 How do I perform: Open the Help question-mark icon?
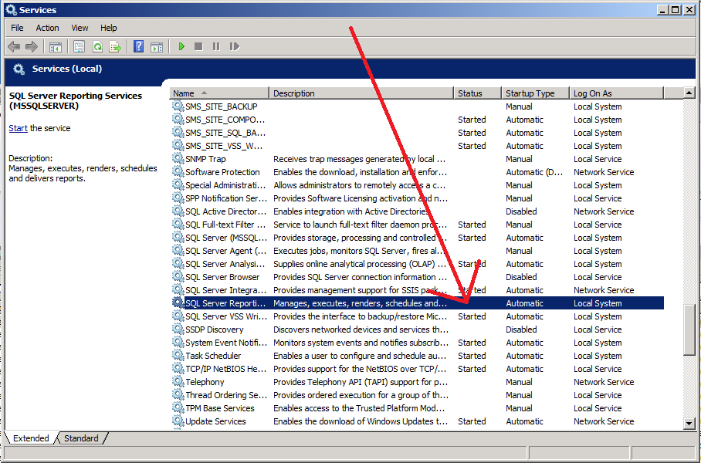tap(139, 46)
